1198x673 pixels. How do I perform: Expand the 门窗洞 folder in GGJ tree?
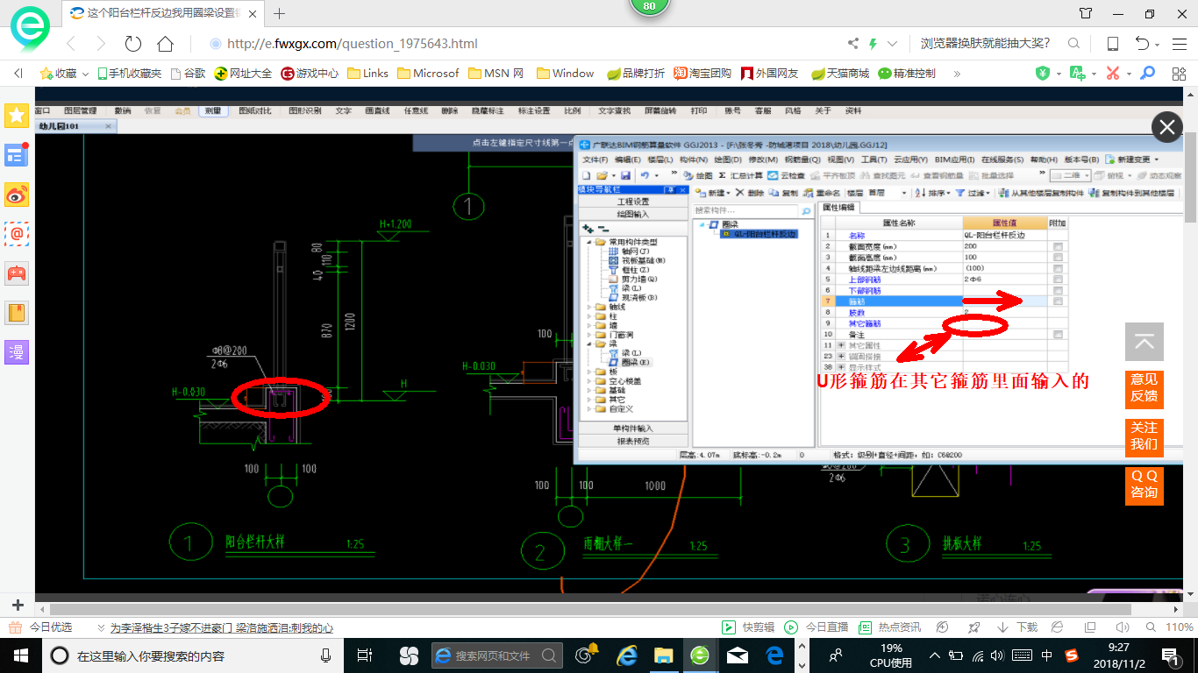tap(588, 335)
